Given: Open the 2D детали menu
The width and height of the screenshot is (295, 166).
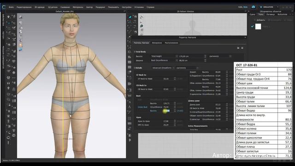Looking at the screenshot, I should point(53,7).
